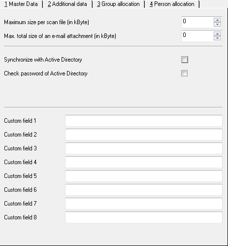The height and width of the screenshot is (246, 228).
Task: Click inside Custom field 7 box
Action: [x=144, y=204]
